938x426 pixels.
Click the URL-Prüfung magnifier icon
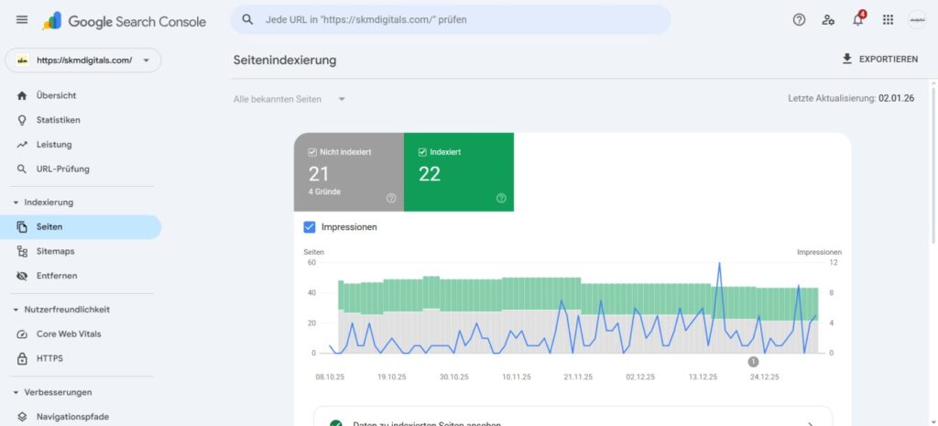coord(22,169)
